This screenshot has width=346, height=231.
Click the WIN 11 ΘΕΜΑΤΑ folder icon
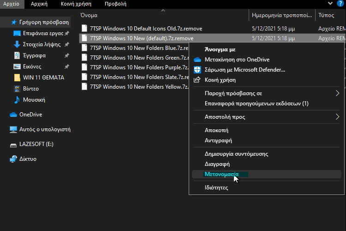click(17, 78)
